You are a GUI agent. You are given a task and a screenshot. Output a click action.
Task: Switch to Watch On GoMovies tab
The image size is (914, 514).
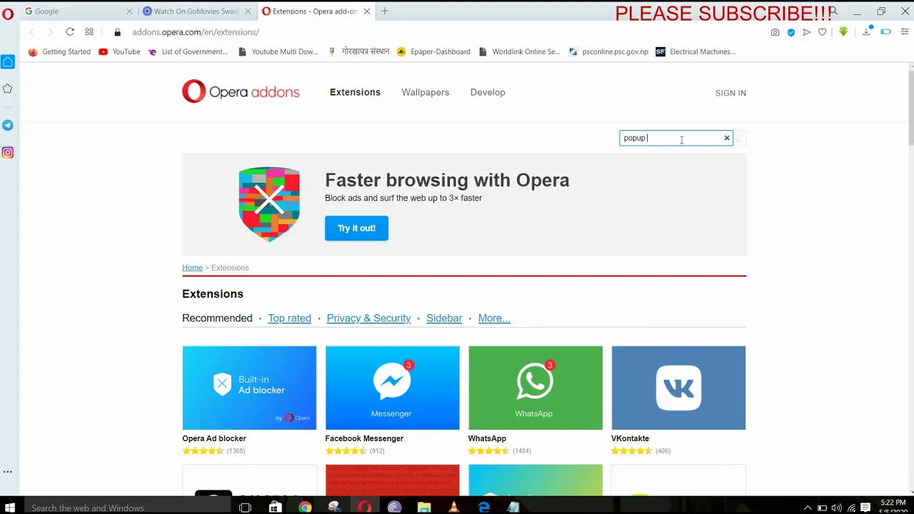click(x=197, y=11)
